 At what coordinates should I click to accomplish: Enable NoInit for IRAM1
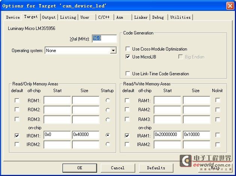(218, 135)
